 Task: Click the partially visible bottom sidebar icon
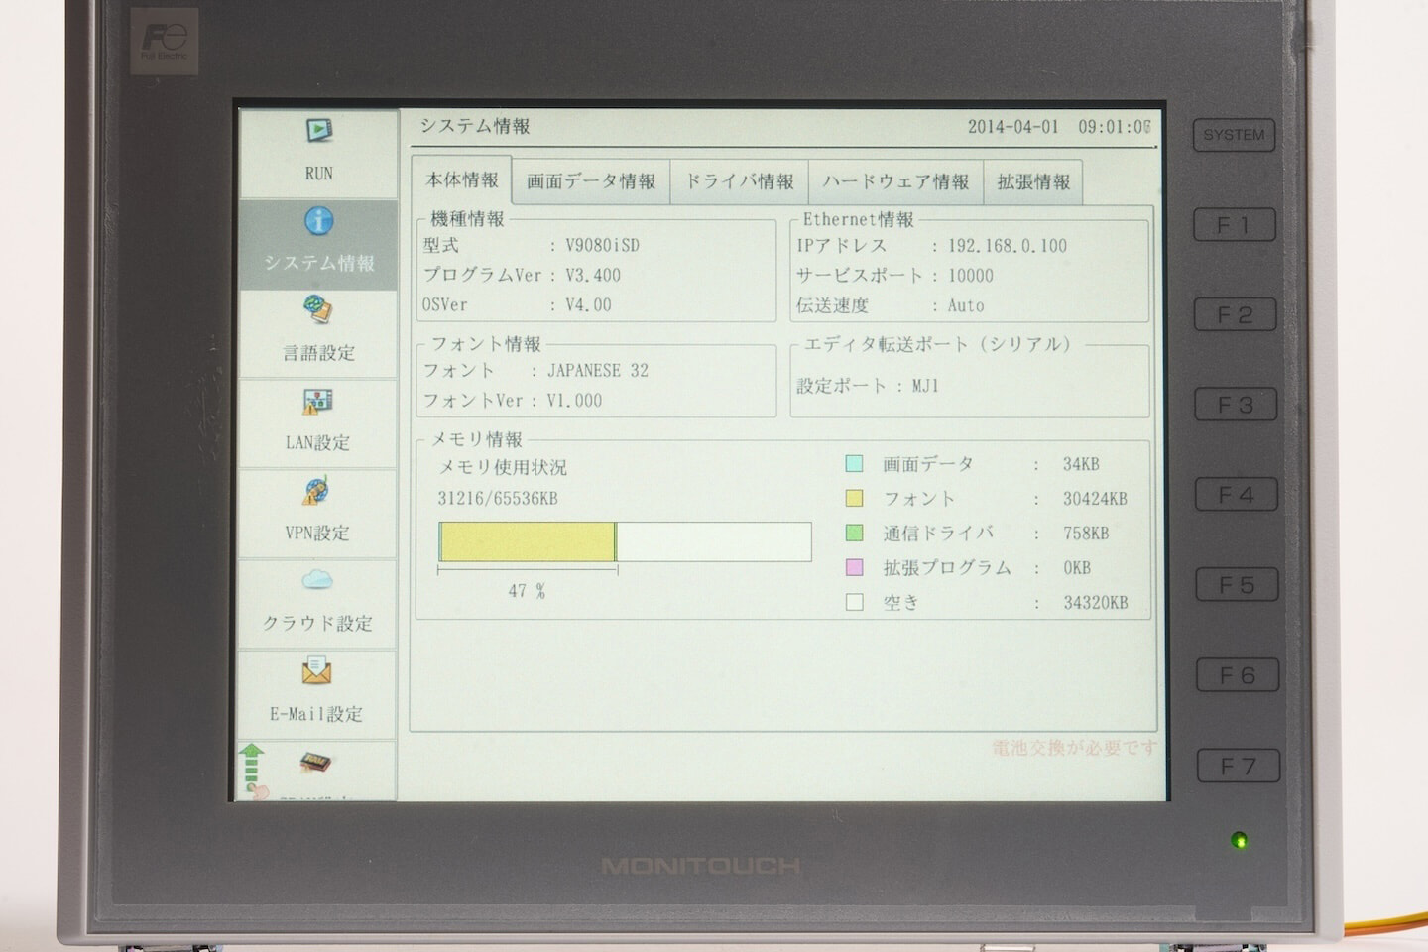(316, 764)
